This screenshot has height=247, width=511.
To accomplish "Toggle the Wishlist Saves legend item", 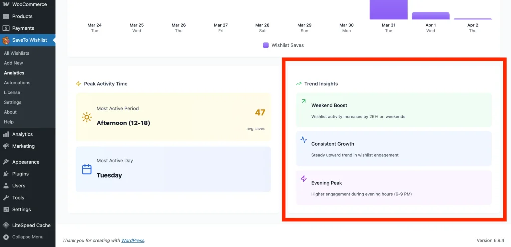I will (283, 45).
